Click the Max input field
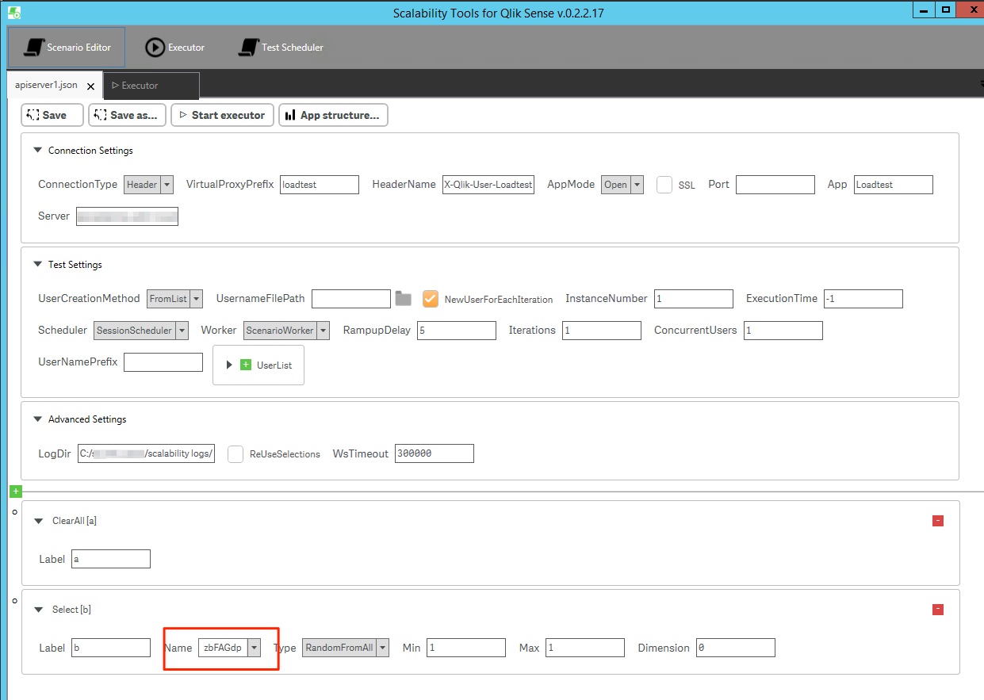984x700 pixels. pyautogui.click(x=585, y=648)
